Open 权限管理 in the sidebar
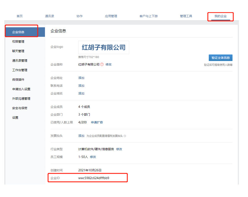The height and width of the screenshot is (197, 248). coord(18,41)
